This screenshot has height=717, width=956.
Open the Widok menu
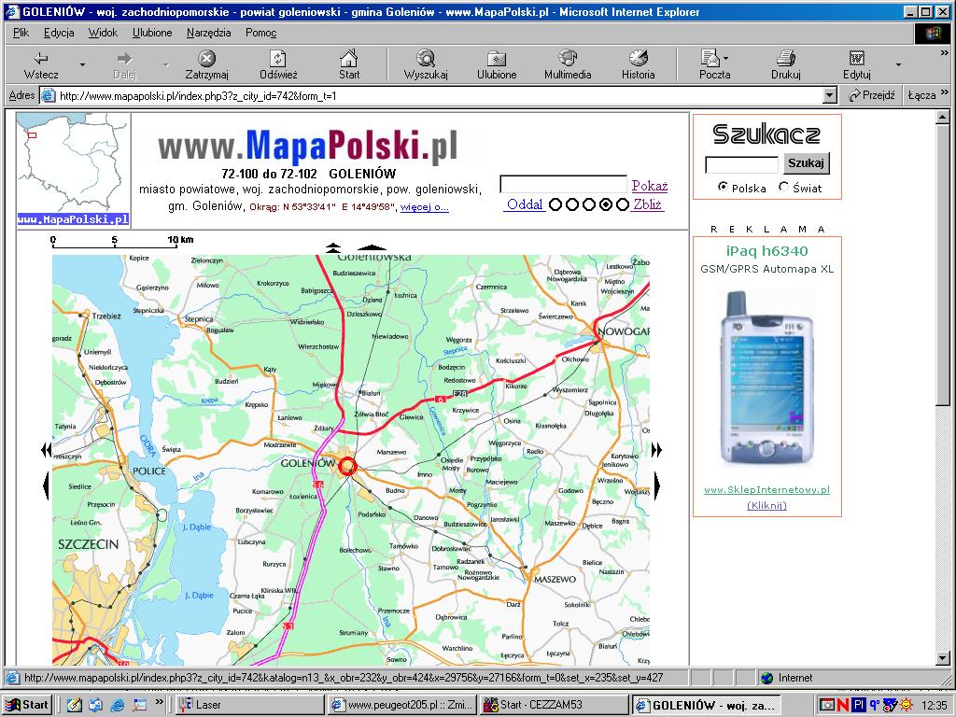click(102, 32)
